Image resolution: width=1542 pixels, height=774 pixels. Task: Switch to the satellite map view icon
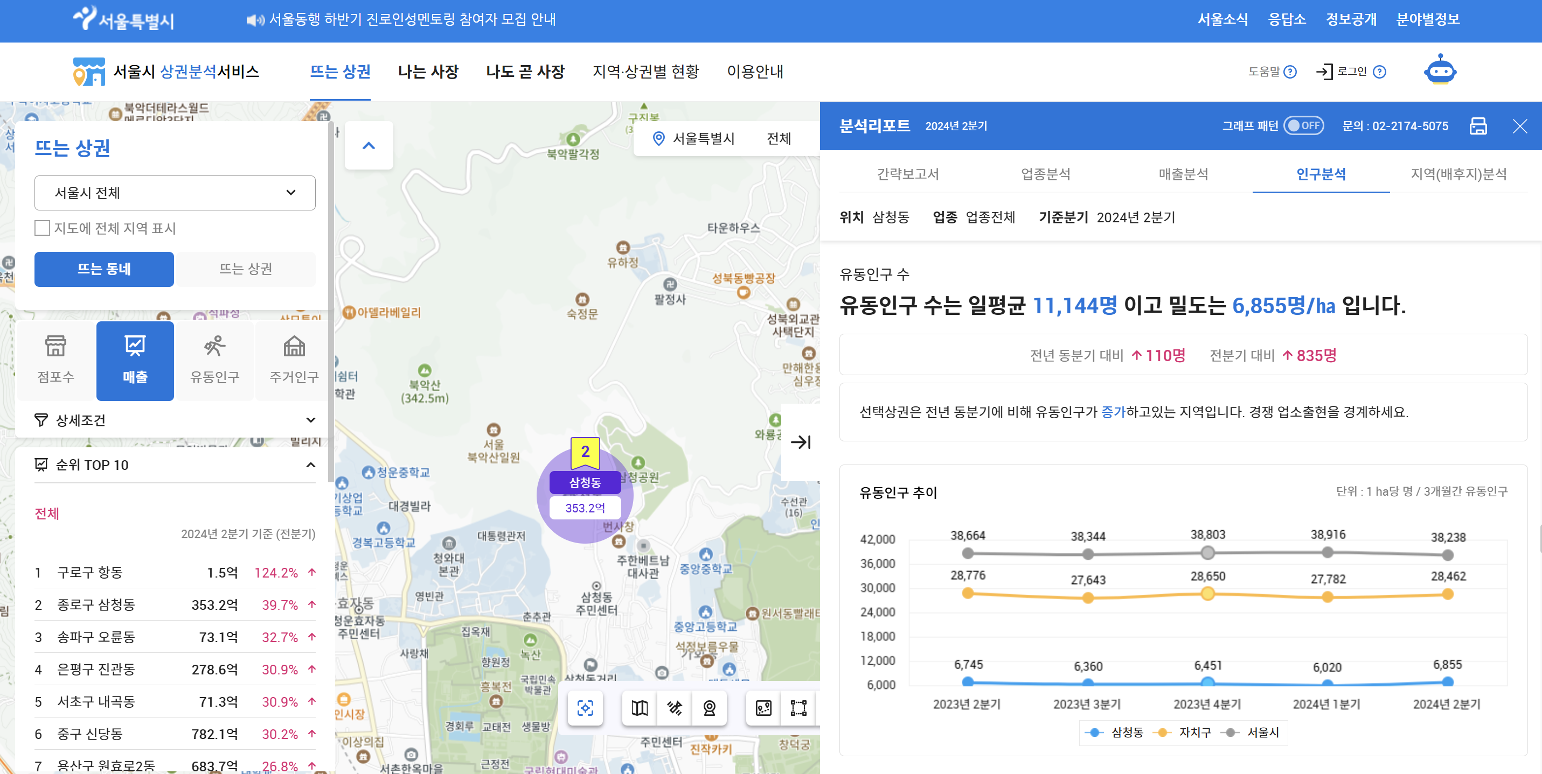coord(675,708)
